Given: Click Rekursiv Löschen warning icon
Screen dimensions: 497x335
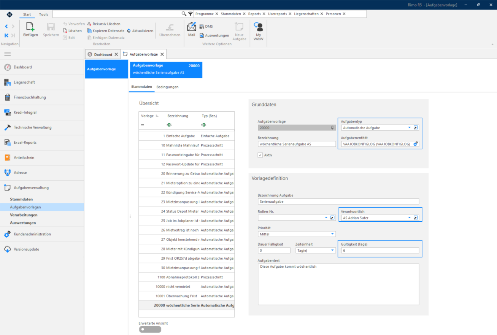Looking at the screenshot, I should [89, 24].
